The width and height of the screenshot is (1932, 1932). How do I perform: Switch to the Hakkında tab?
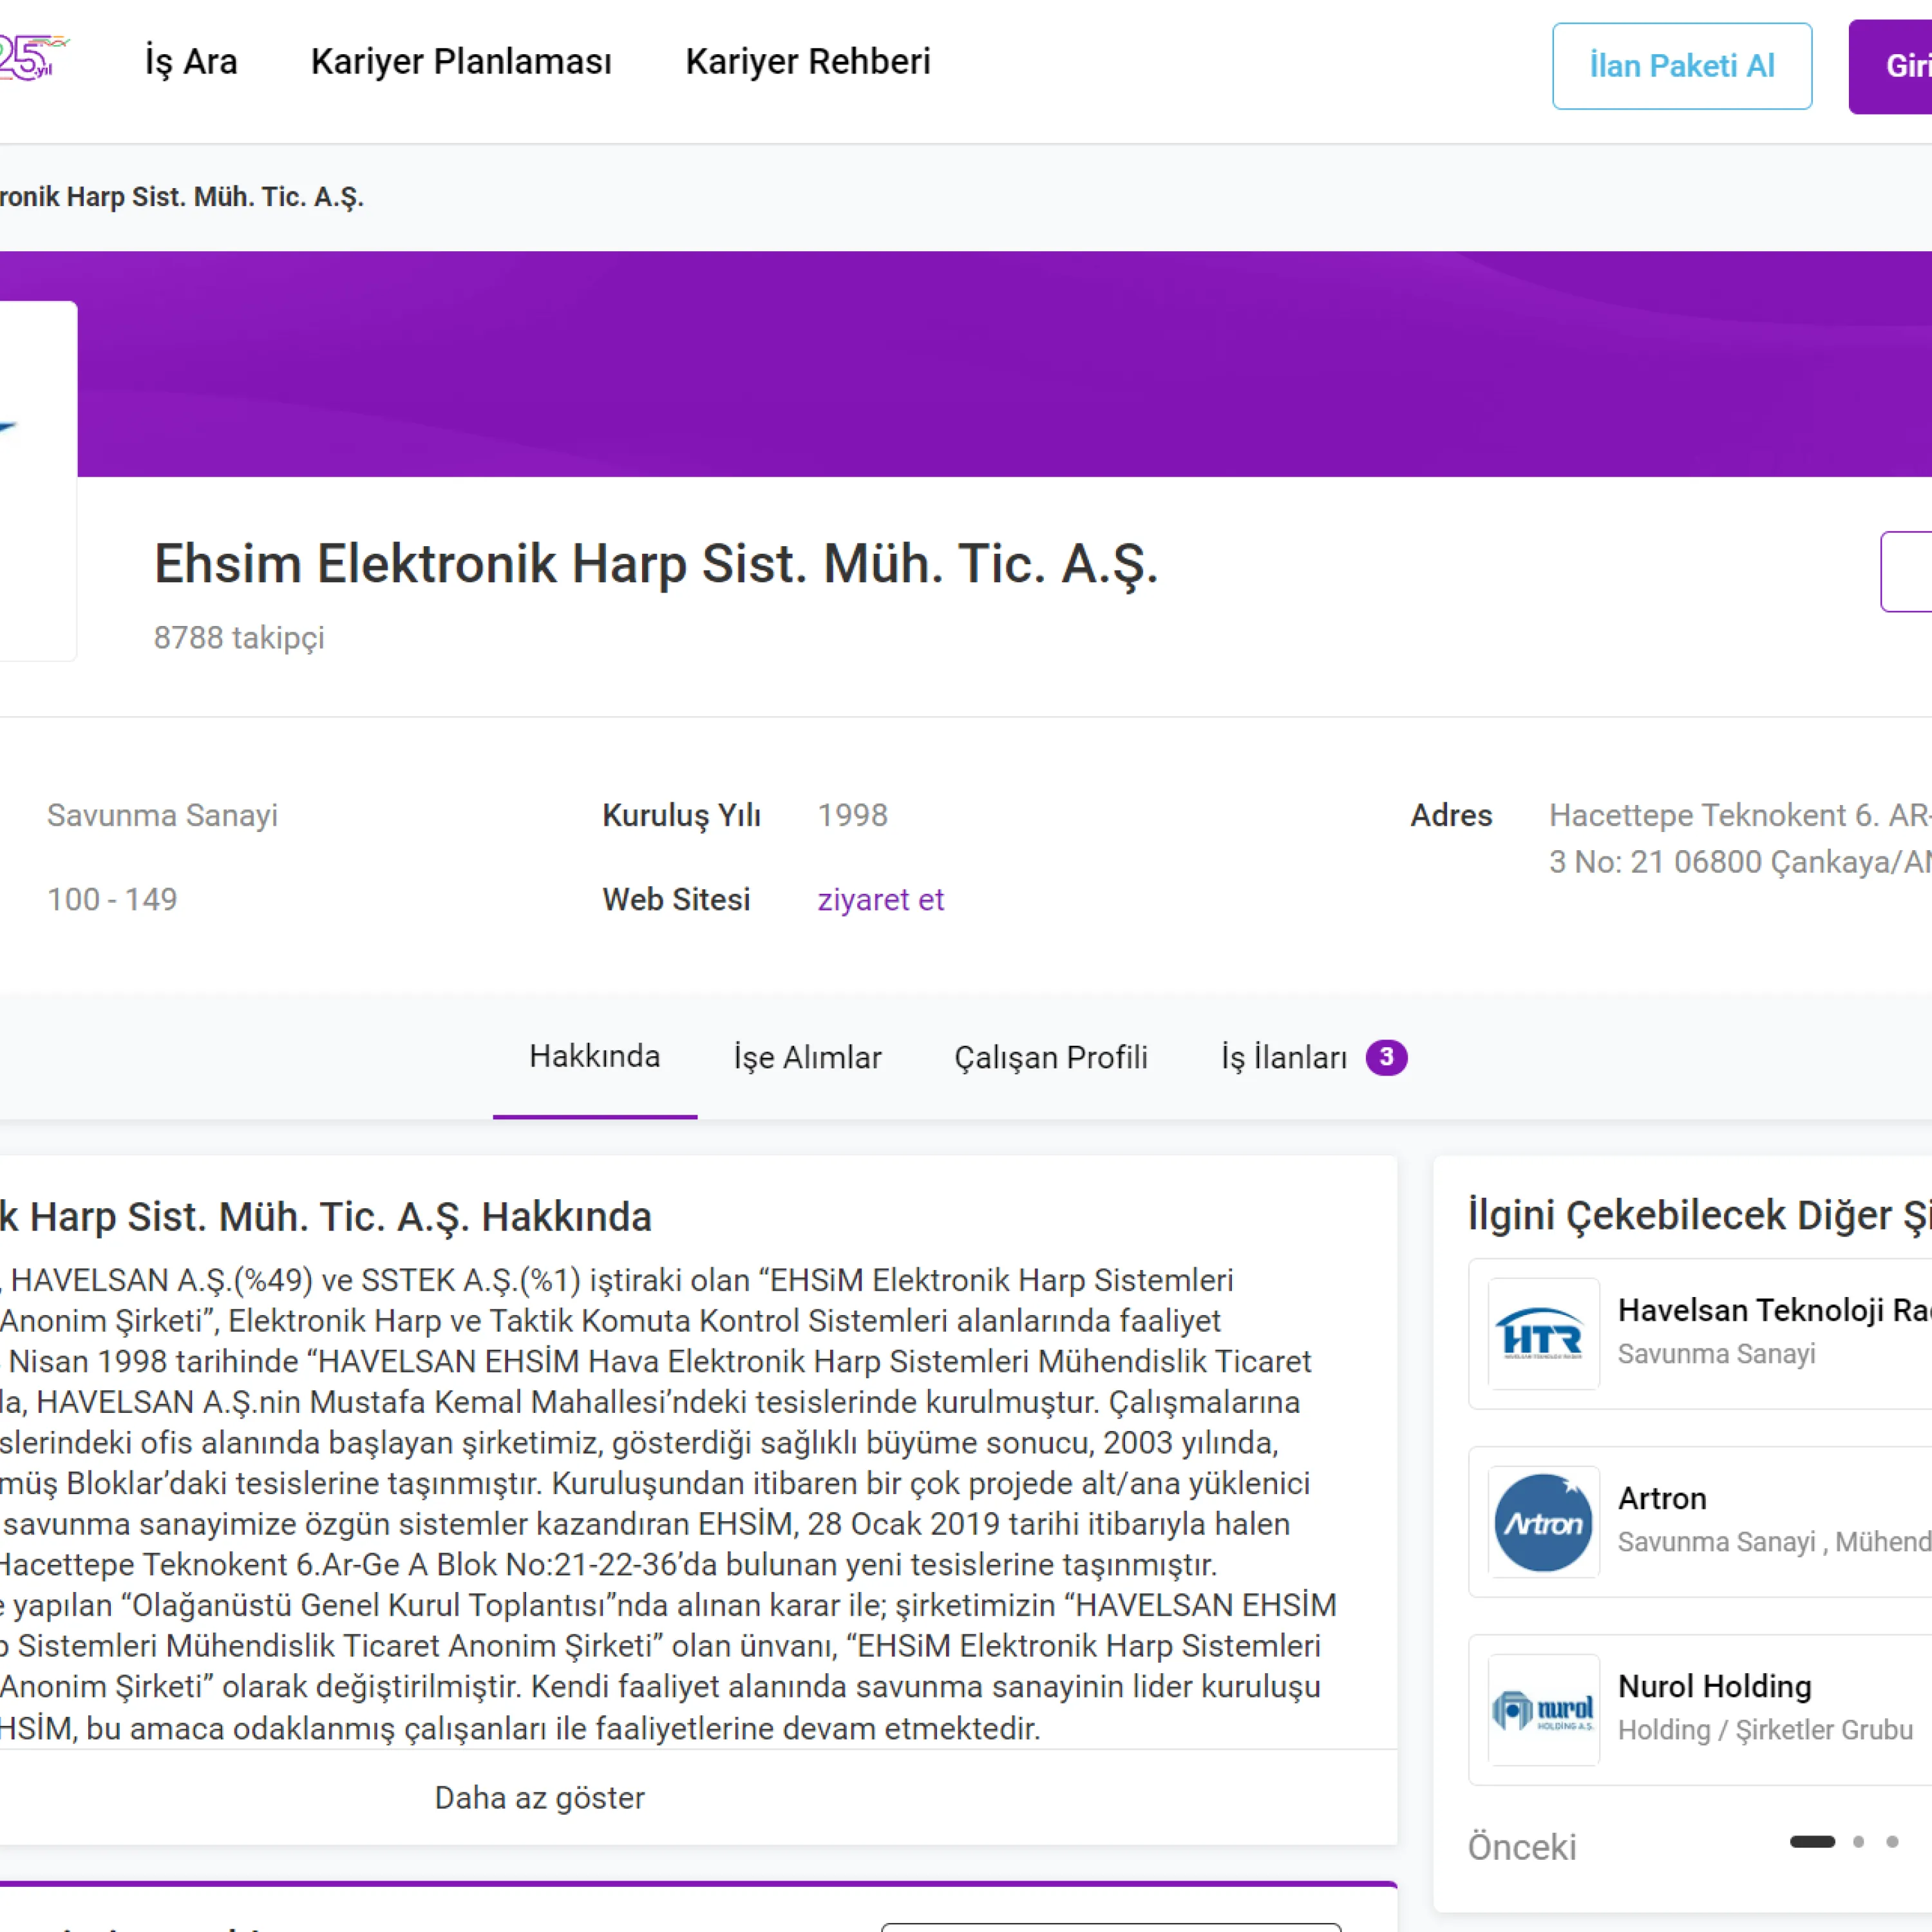pyautogui.click(x=594, y=1057)
